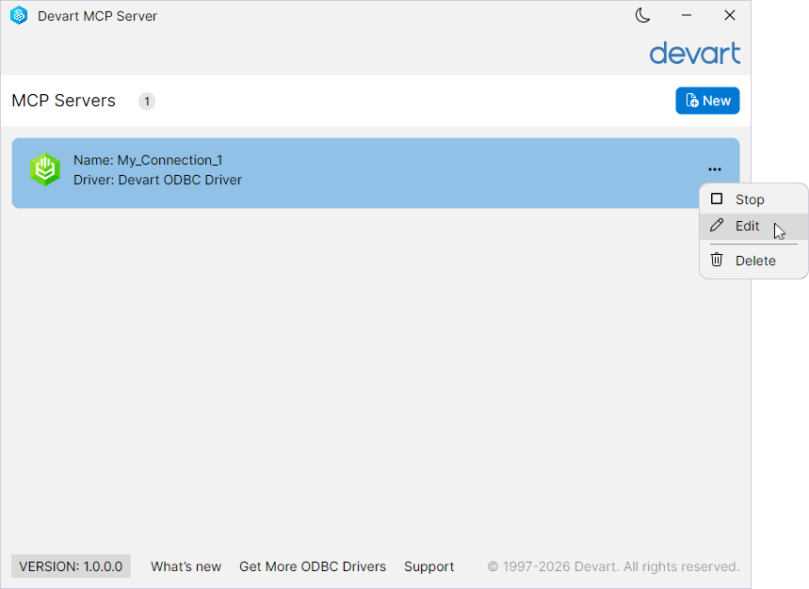This screenshot has width=809, height=589.
Task: Open Get More ODBC Drivers link
Action: coord(312,566)
